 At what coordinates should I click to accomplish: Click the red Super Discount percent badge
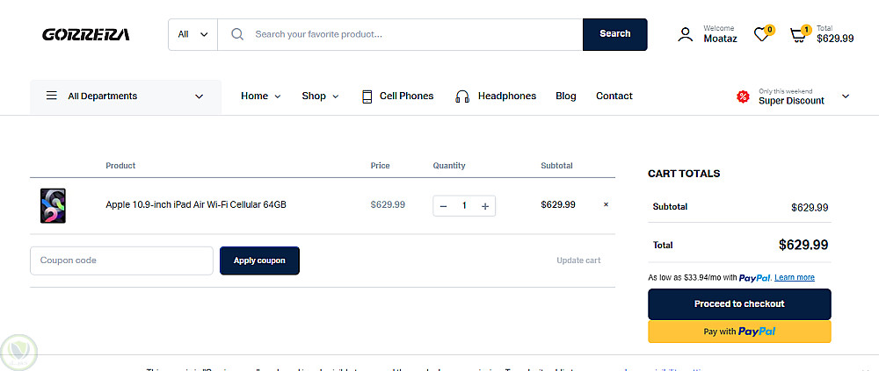[743, 96]
